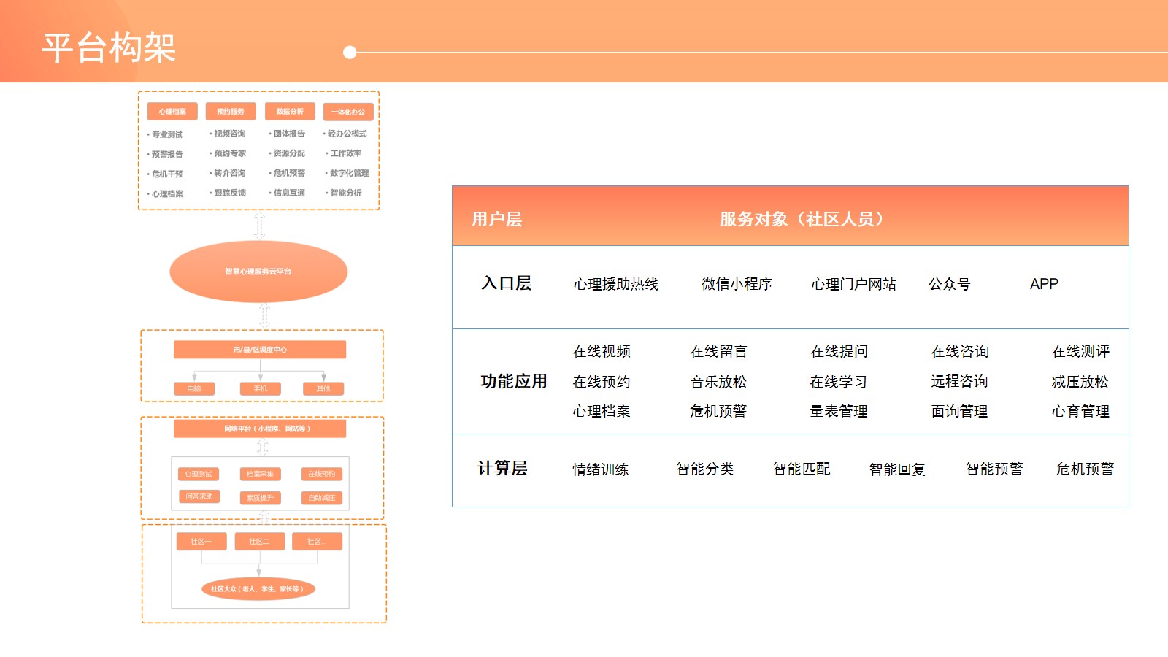The height and width of the screenshot is (657, 1168).
Task: Click '心理门户网站' in the entry layer
Action: coord(853,284)
